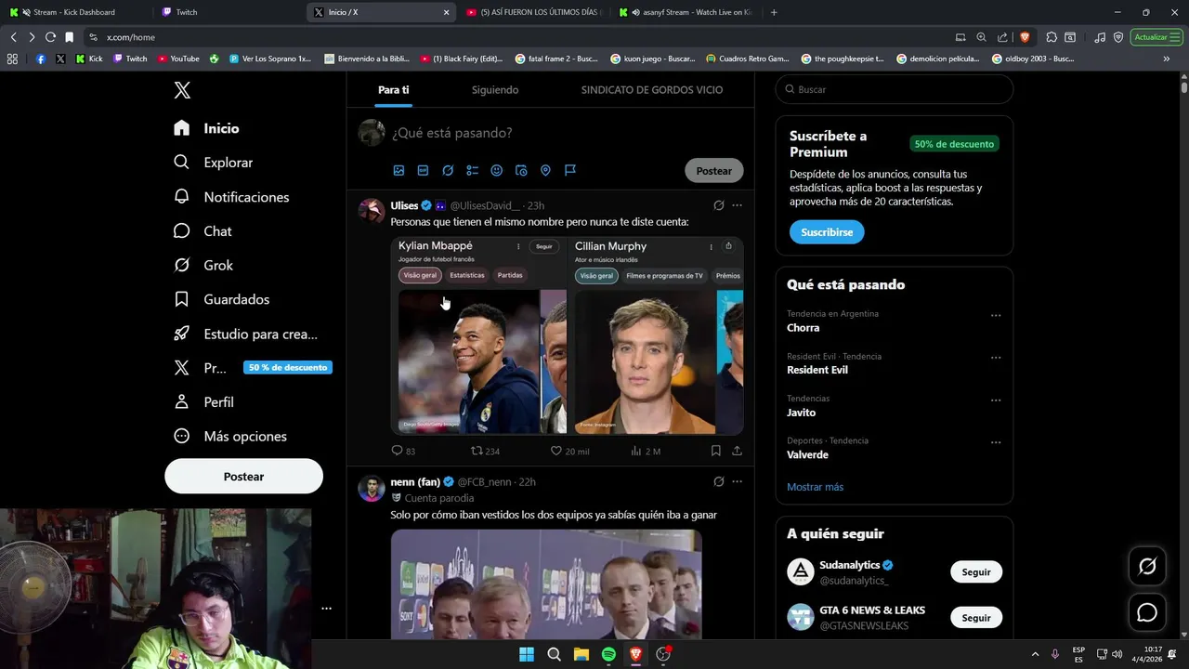1189x669 pixels.
Task: Expand bookmarks overflow chevron
Action: [x=1166, y=59]
